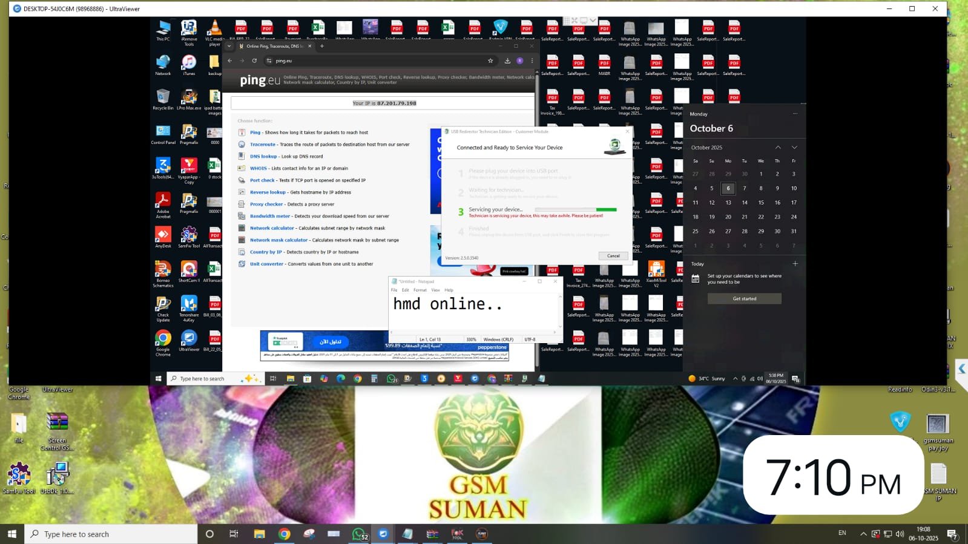Screen dimensions: 968x544
Task: Click the WhatsApp icon in local taskbar
Action: click(x=359, y=534)
